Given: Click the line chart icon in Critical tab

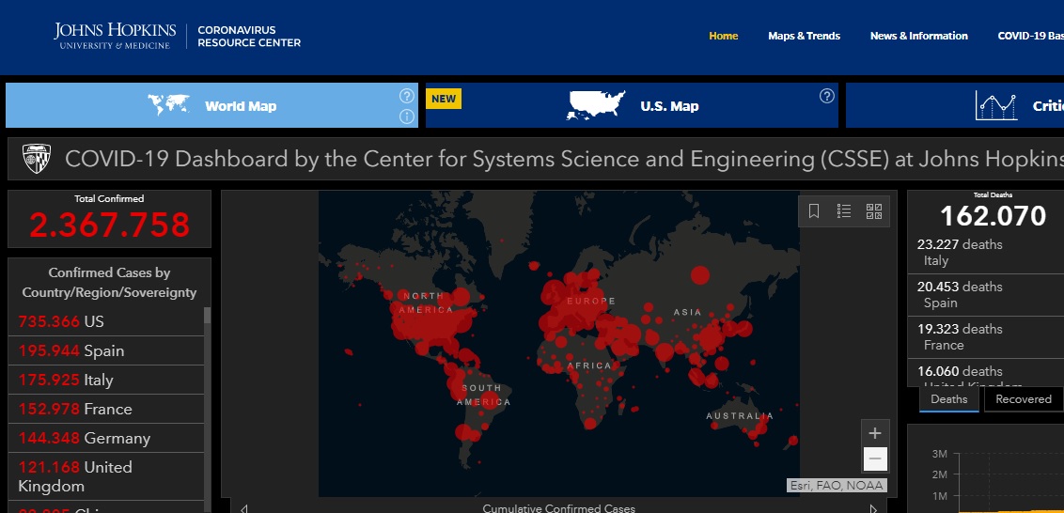Looking at the screenshot, I should pos(996,106).
